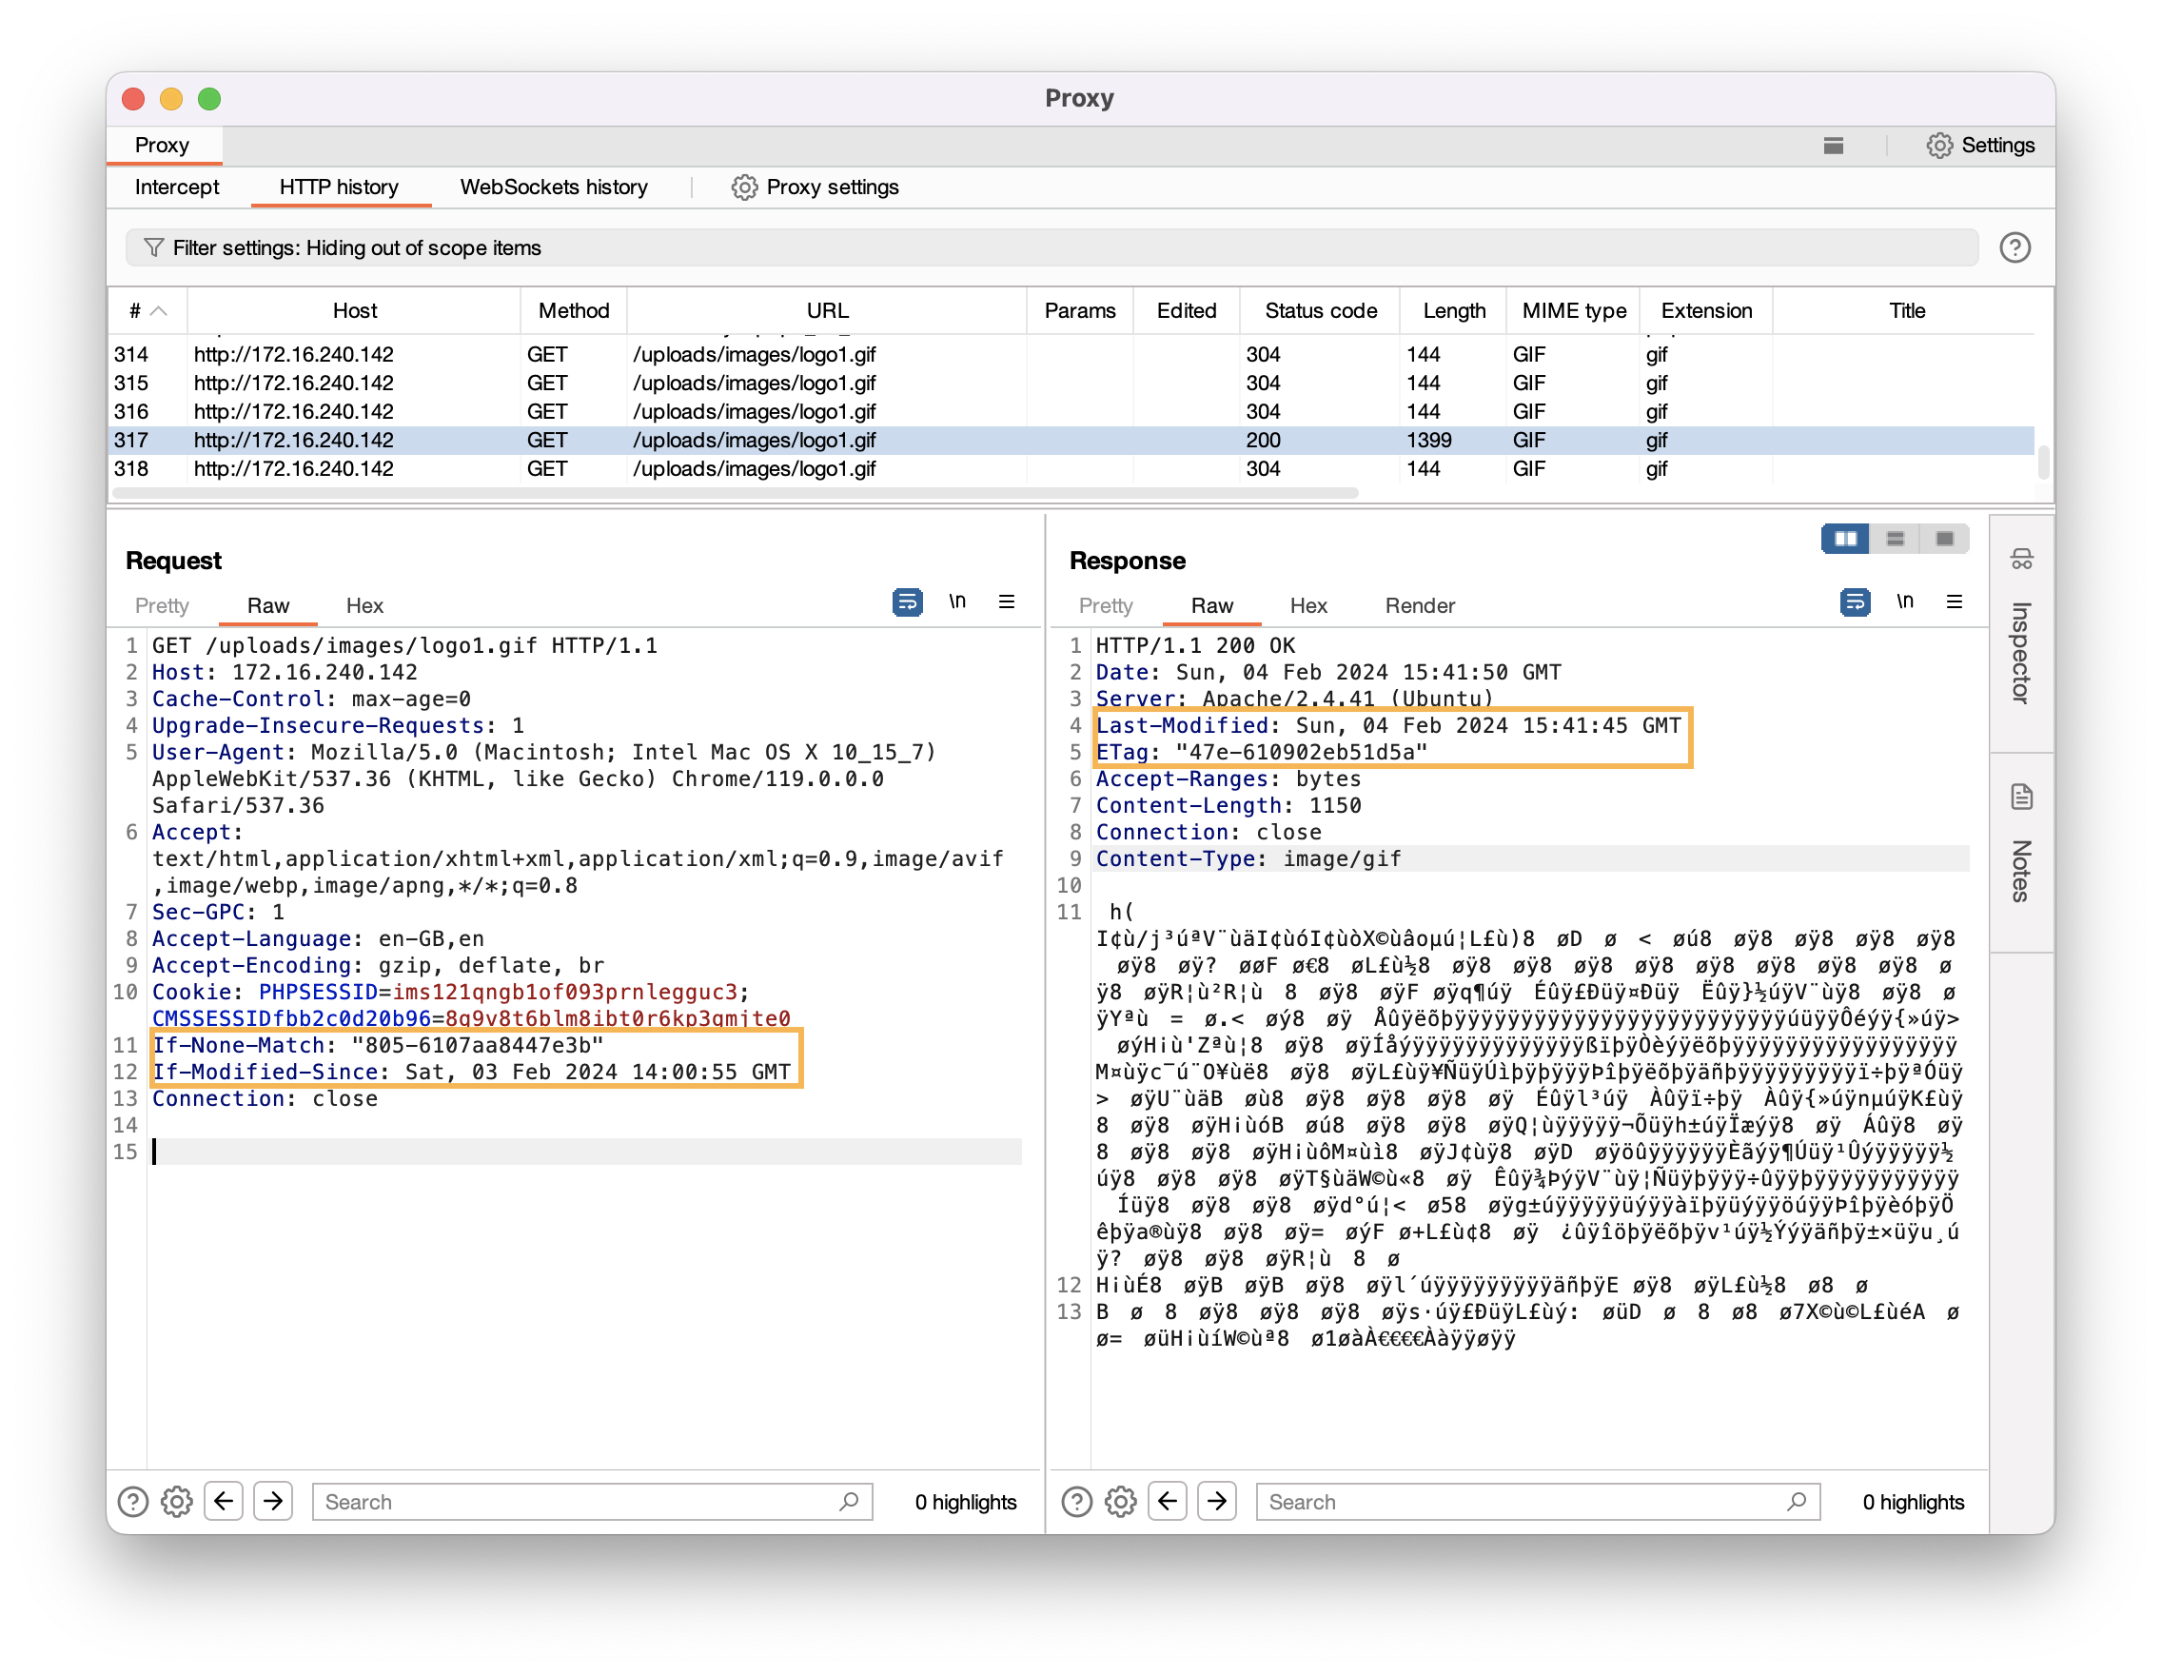Sort by Status code column header

coord(1320,311)
